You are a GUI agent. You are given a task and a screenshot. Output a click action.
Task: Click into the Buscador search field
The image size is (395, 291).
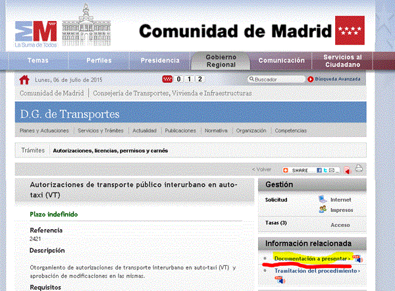point(276,80)
